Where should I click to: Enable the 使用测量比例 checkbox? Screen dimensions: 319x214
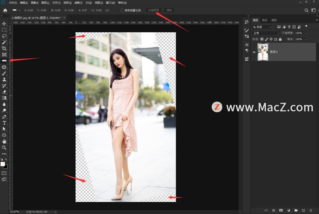click(x=121, y=10)
